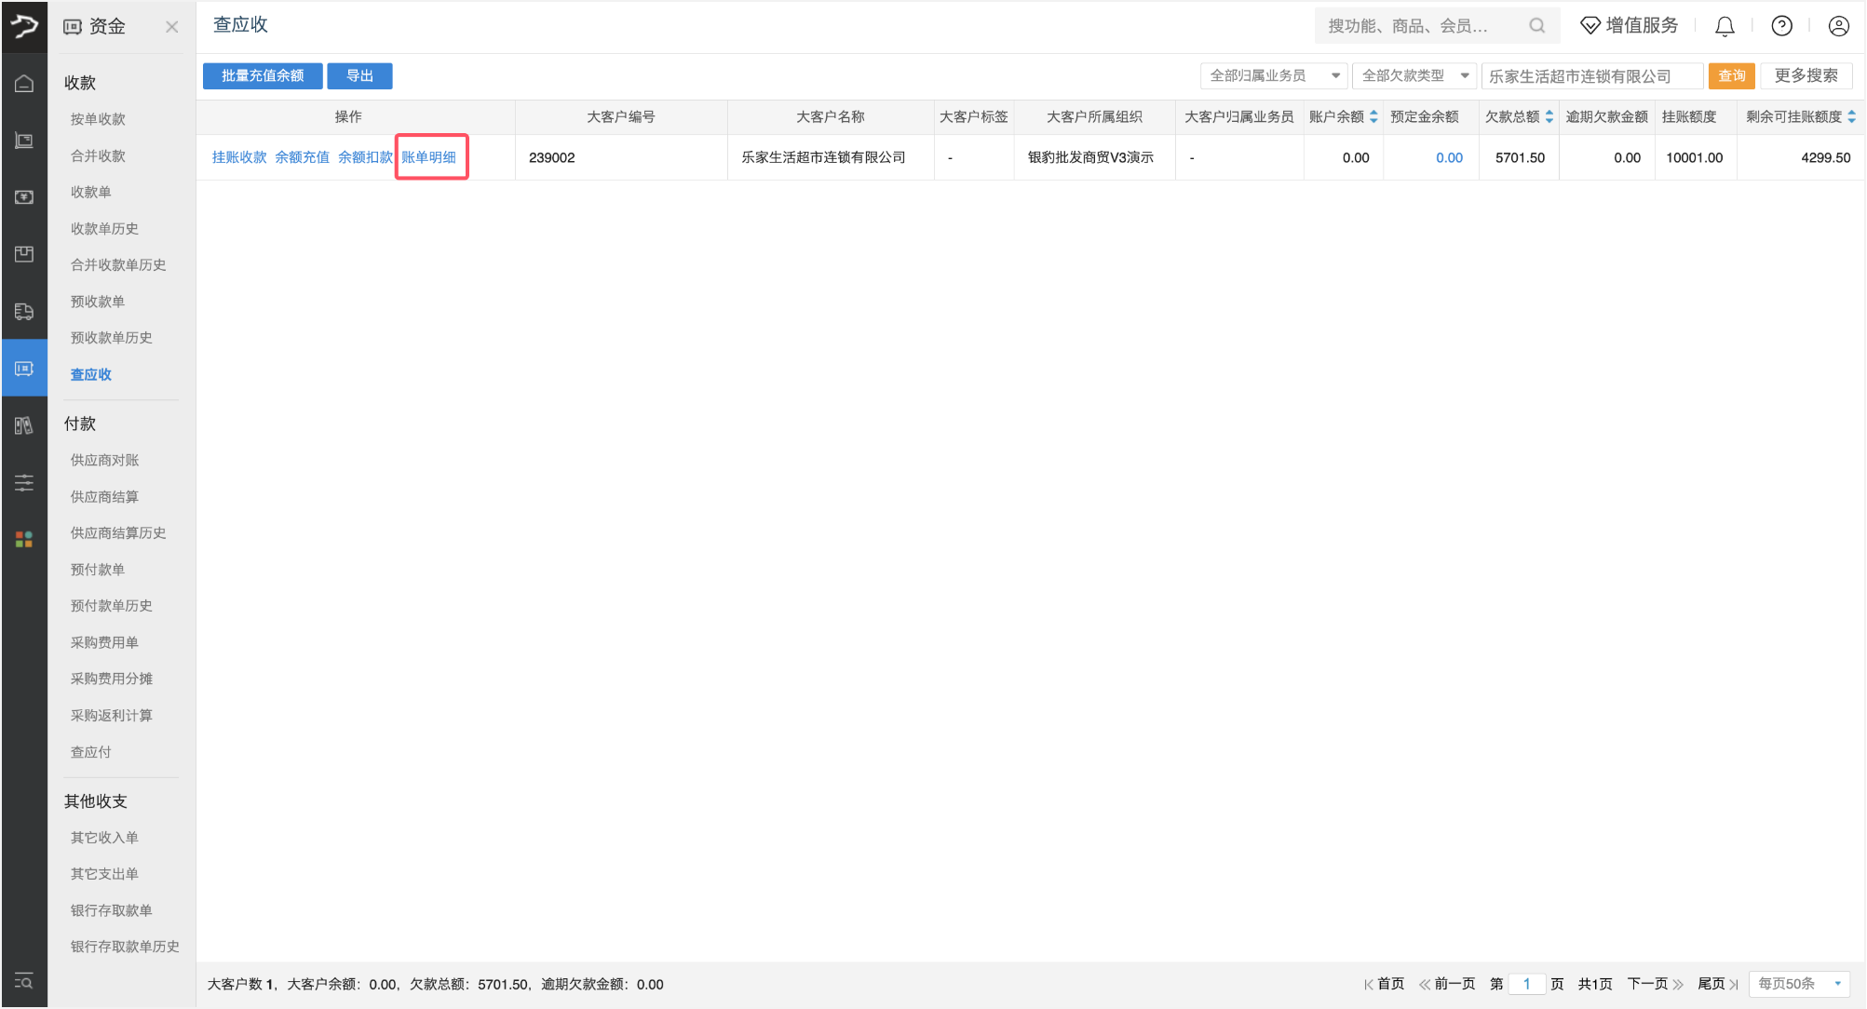Open the 每页50条 page size dropdown
Image resolution: width=1867 pixels, height=1009 pixels.
click(1799, 984)
